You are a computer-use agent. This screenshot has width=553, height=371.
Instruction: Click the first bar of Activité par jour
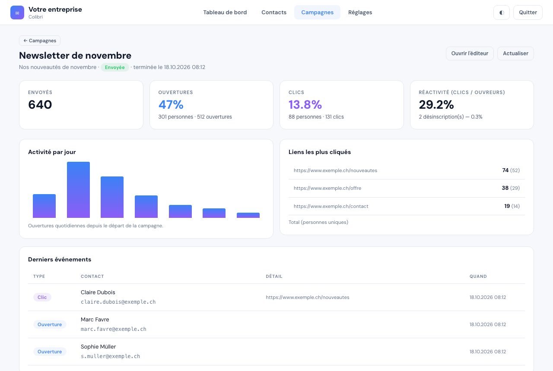pyautogui.click(x=44, y=206)
